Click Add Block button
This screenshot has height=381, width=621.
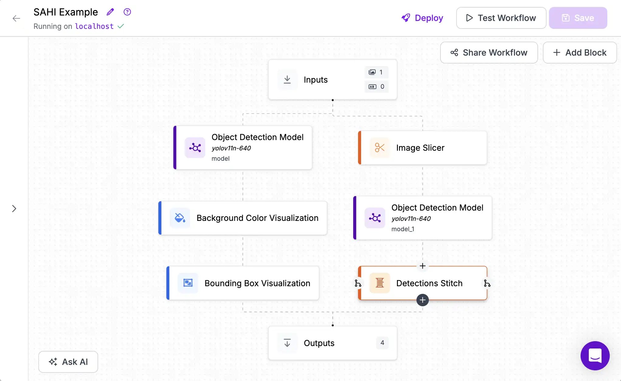coord(580,53)
